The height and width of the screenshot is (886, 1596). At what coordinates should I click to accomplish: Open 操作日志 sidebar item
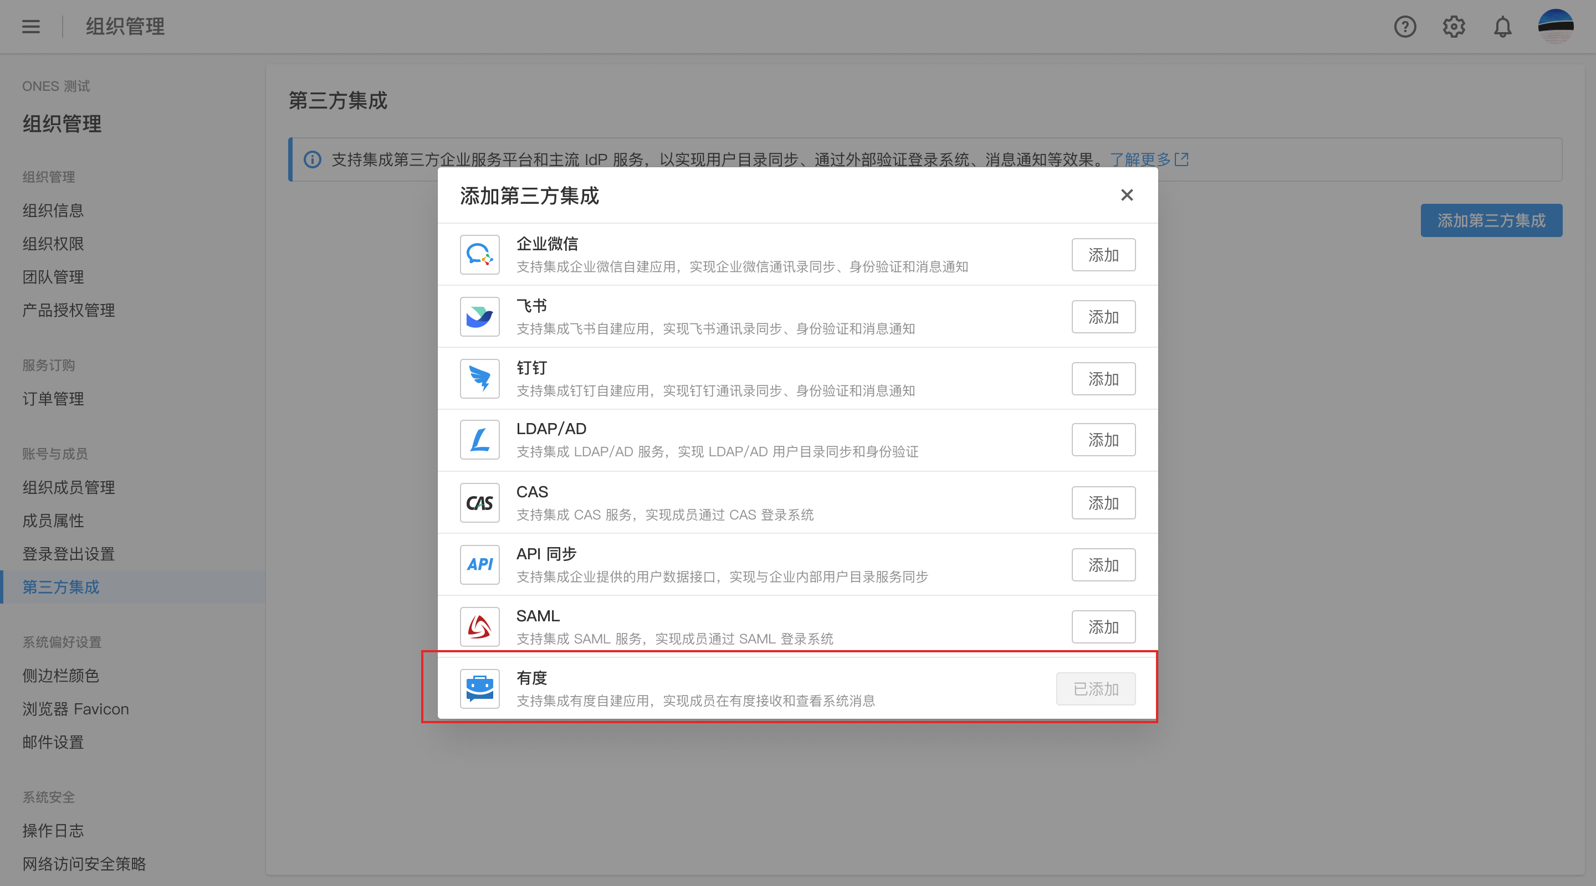coord(53,831)
